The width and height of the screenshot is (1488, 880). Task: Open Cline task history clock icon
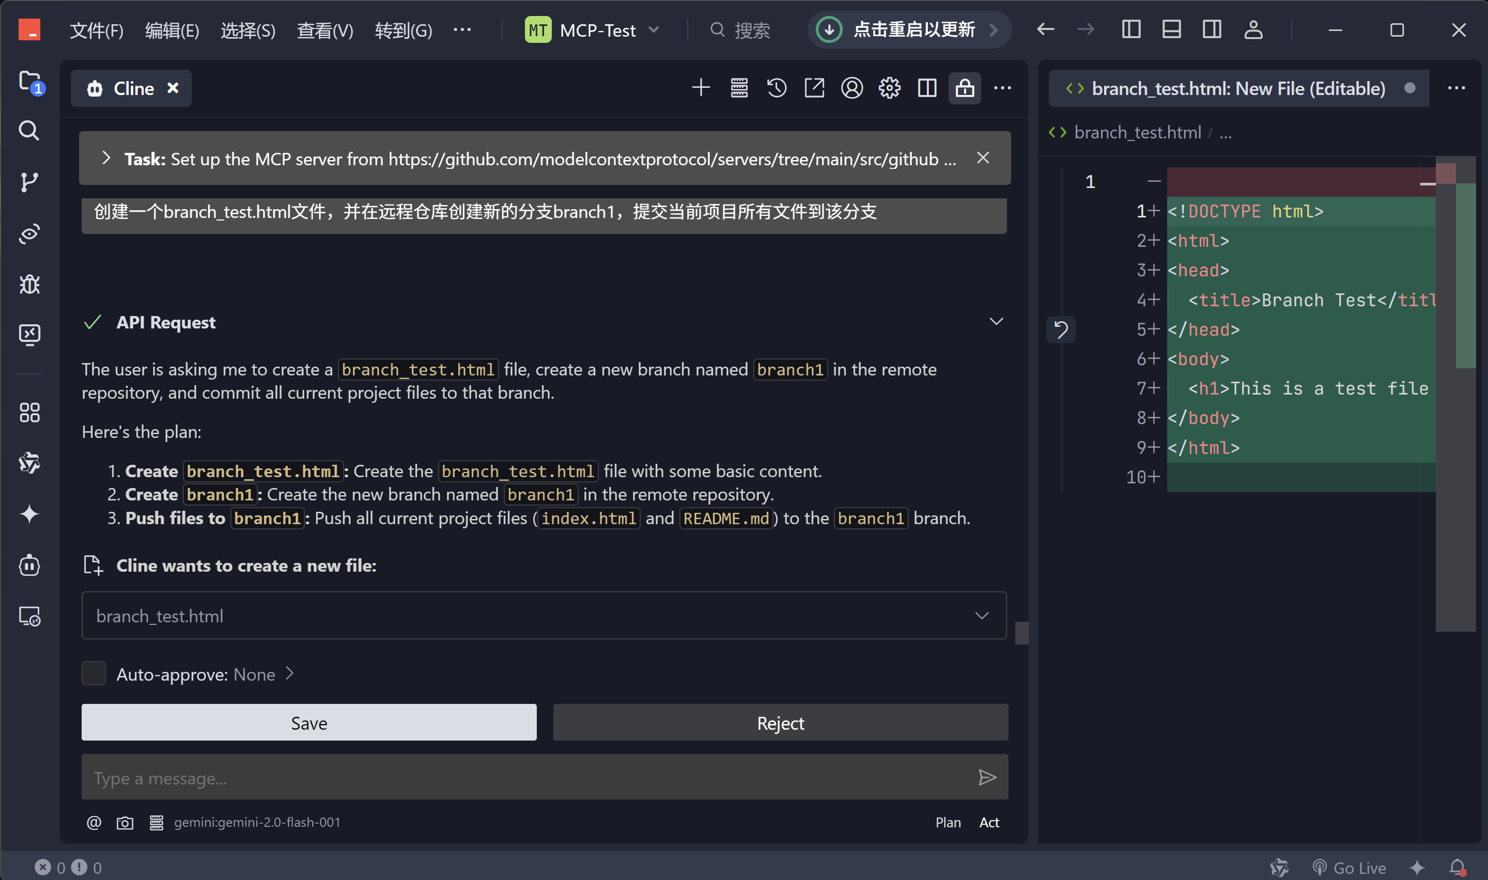777,88
